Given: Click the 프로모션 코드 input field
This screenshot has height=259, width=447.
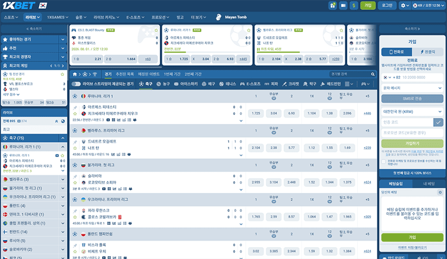Looking at the screenshot, I should coord(412,133).
